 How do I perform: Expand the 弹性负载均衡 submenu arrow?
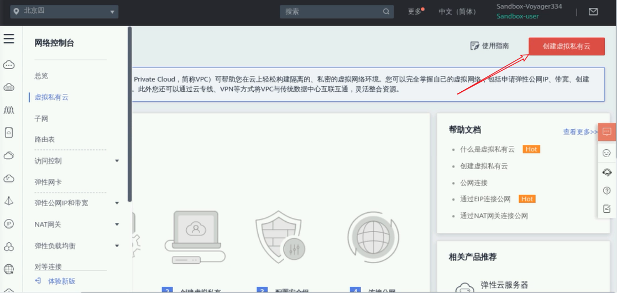(x=117, y=246)
